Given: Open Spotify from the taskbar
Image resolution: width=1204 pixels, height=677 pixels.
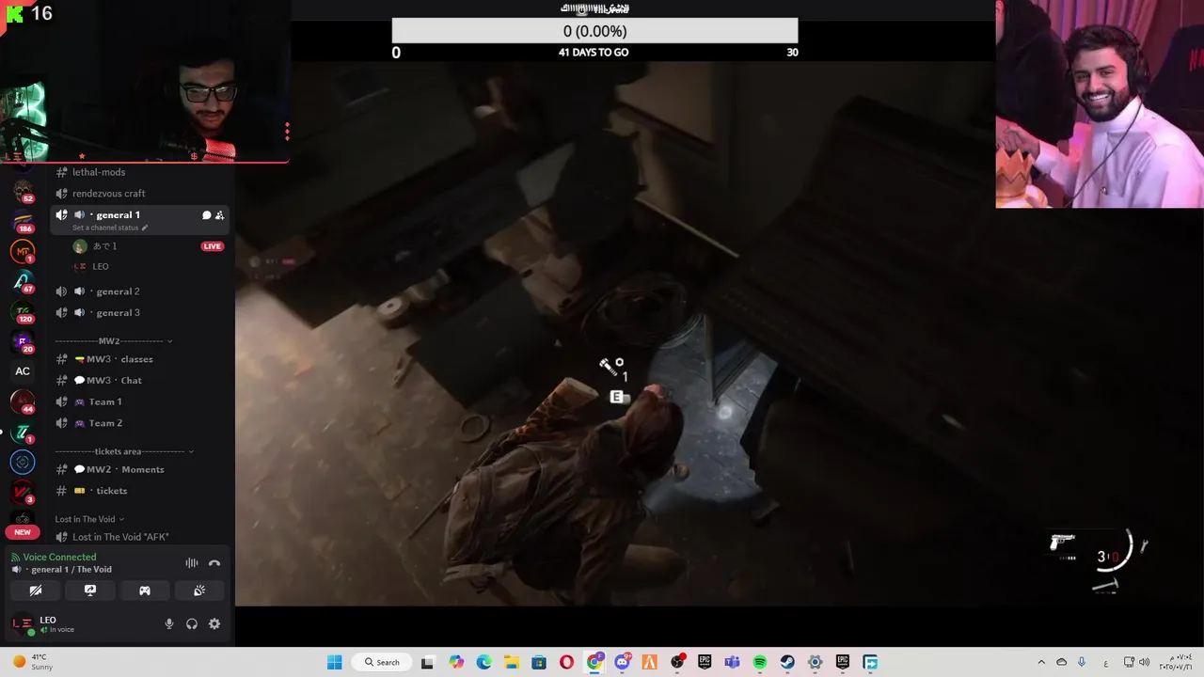Looking at the screenshot, I should click(x=760, y=662).
